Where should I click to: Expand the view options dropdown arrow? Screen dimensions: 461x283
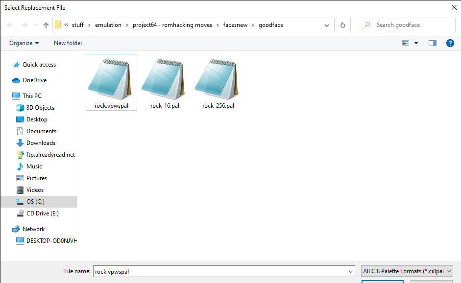[416, 43]
